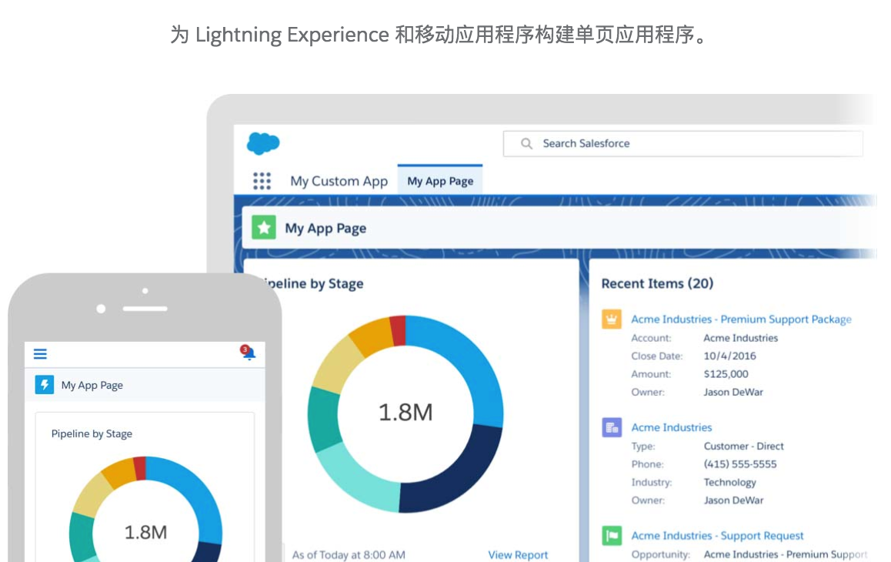Click the purple account record icon
This screenshot has width=891, height=562.
[610, 427]
